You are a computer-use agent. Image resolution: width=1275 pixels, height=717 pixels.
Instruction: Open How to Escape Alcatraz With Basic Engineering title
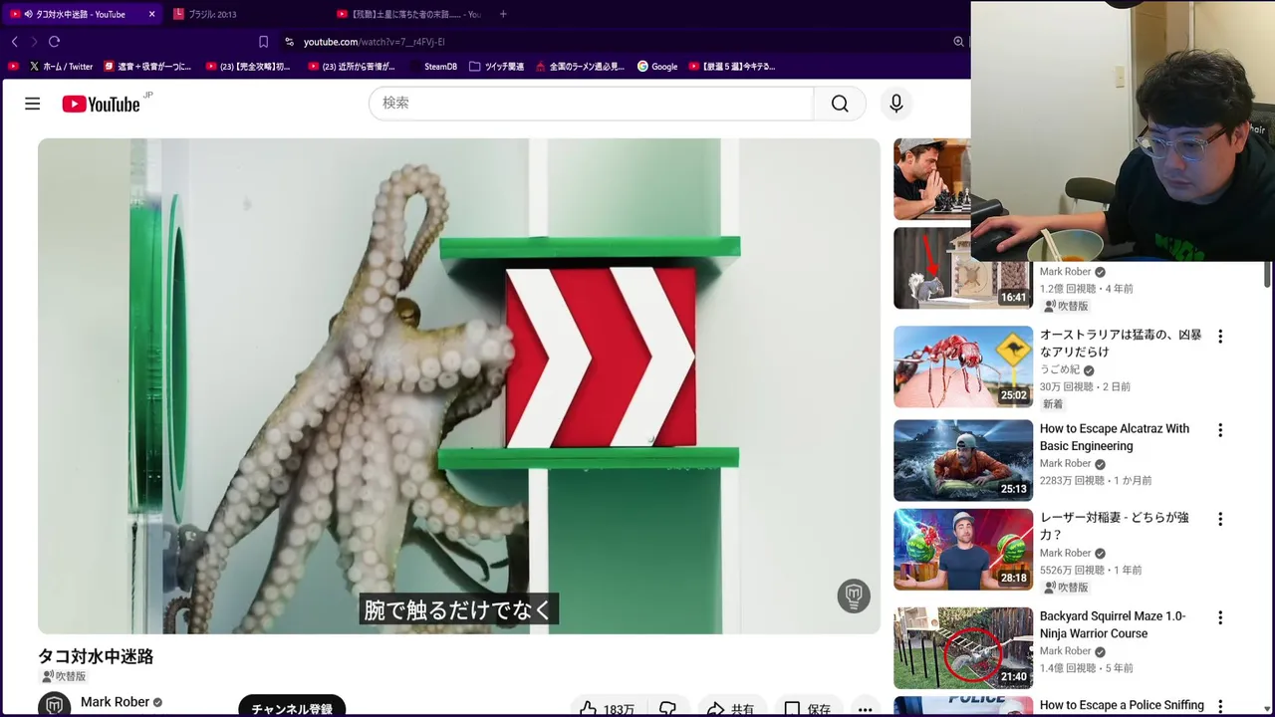(1115, 437)
